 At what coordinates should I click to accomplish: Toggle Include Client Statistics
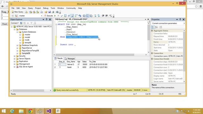click(80, 16)
